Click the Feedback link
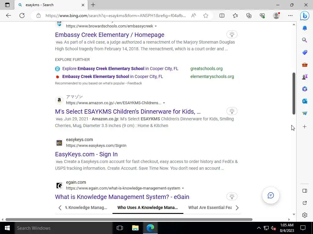The image size is (313, 234). click(134, 83)
